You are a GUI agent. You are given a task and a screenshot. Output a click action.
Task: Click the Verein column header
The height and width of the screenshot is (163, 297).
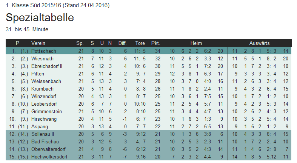(x=38, y=43)
